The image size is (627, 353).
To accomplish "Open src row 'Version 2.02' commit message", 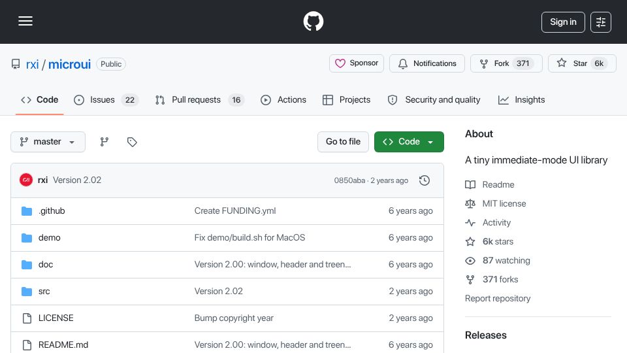I will [x=218, y=292].
